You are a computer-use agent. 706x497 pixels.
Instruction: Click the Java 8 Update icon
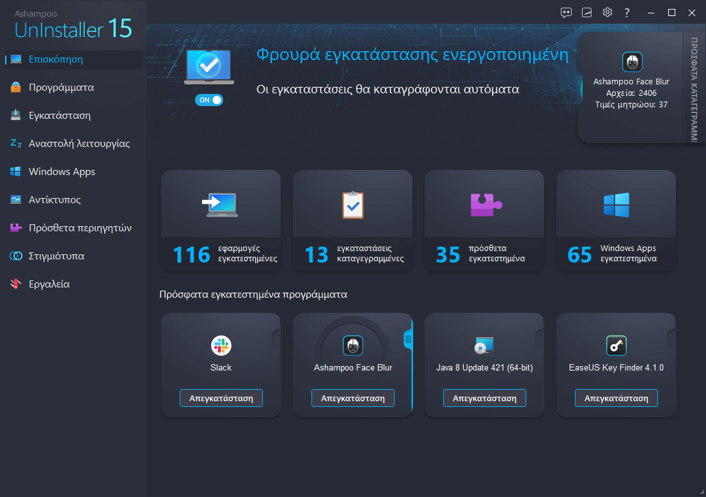point(485,346)
